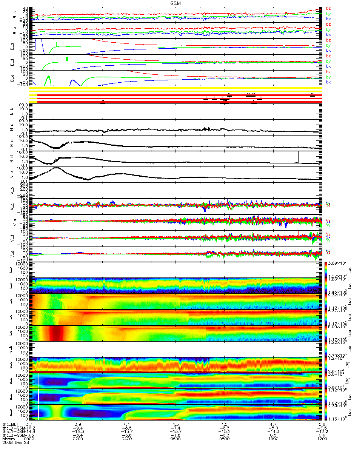This screenshot has width=351, height=453.
Task: Select the blue bx legend of panel B_b
Action: click(x=328, y=18)
